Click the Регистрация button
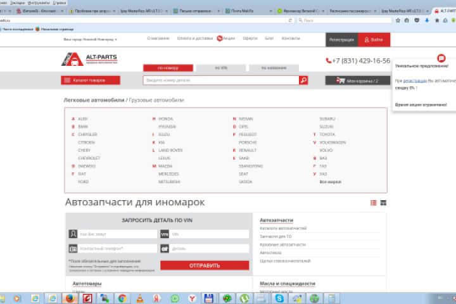 [x=342, y=39]
